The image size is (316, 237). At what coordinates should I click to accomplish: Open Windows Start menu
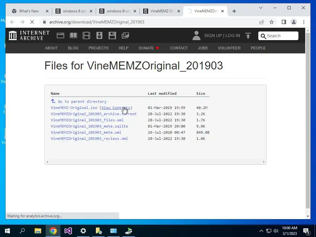(x=7, y=231)
